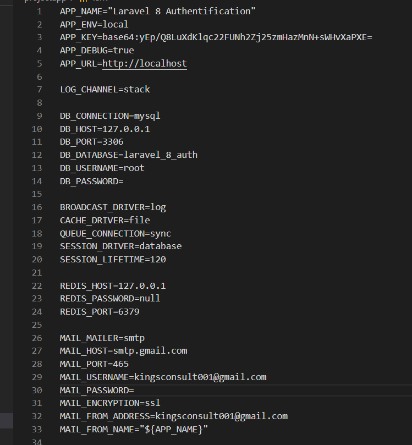Click the BROADCAST_DRIVER=log line
Screen dimensions: 412x445
tap(113, 207)
